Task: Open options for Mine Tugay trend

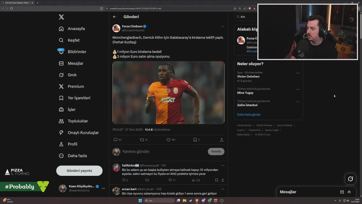Action: (298, 89)
